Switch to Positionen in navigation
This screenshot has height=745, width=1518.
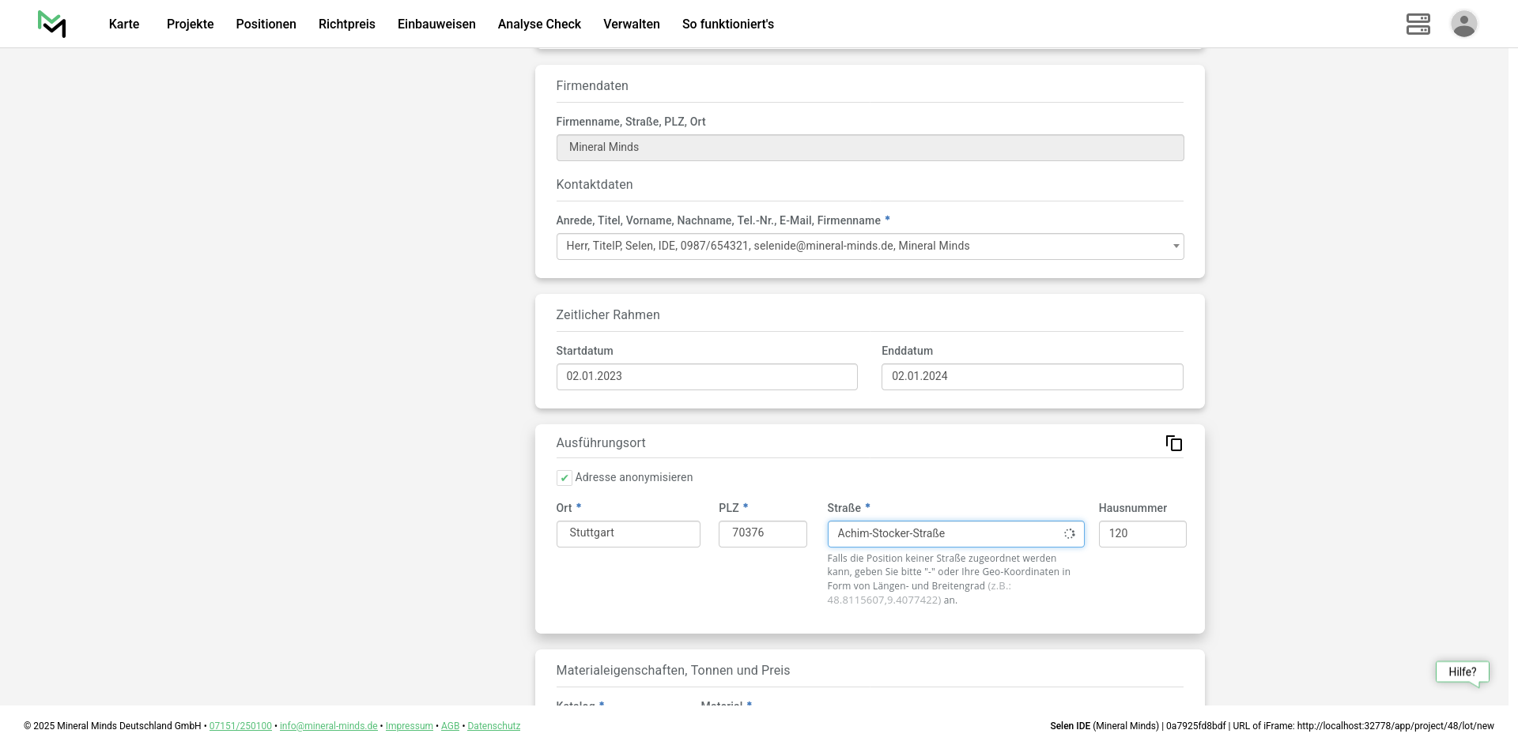click(266, 24)
